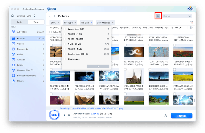Select Audio category in sidebar
This screenshot has height=133, width=205.
[x=27, y=54]
